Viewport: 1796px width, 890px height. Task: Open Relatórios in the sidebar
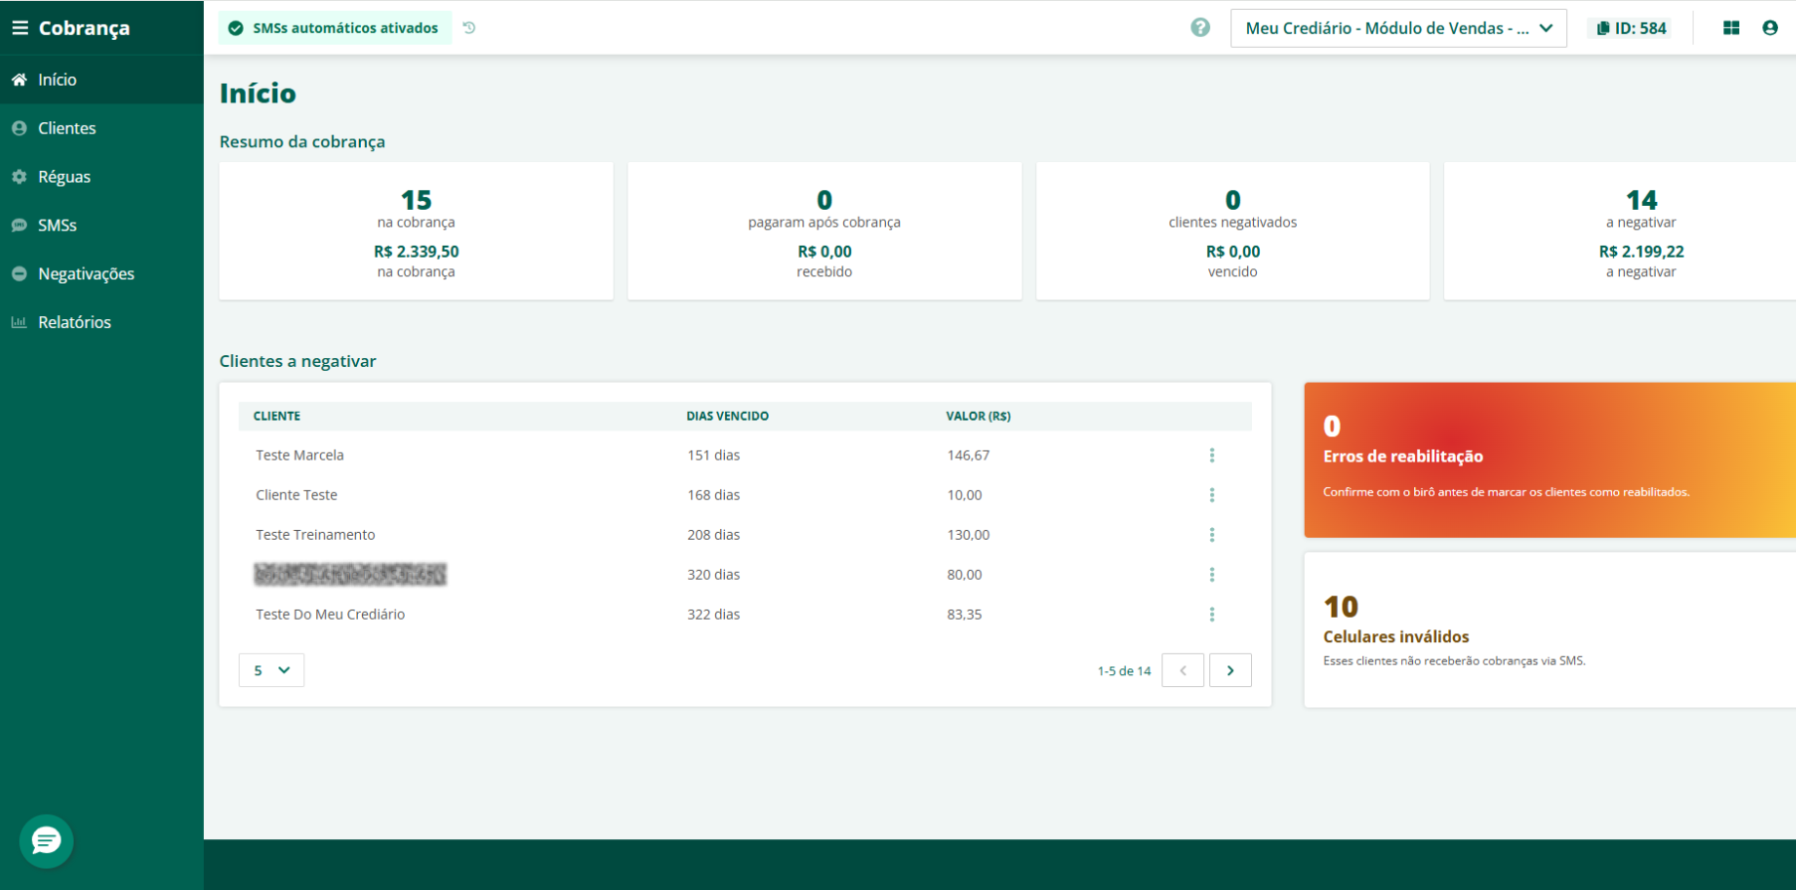click(x=75, y=322)
